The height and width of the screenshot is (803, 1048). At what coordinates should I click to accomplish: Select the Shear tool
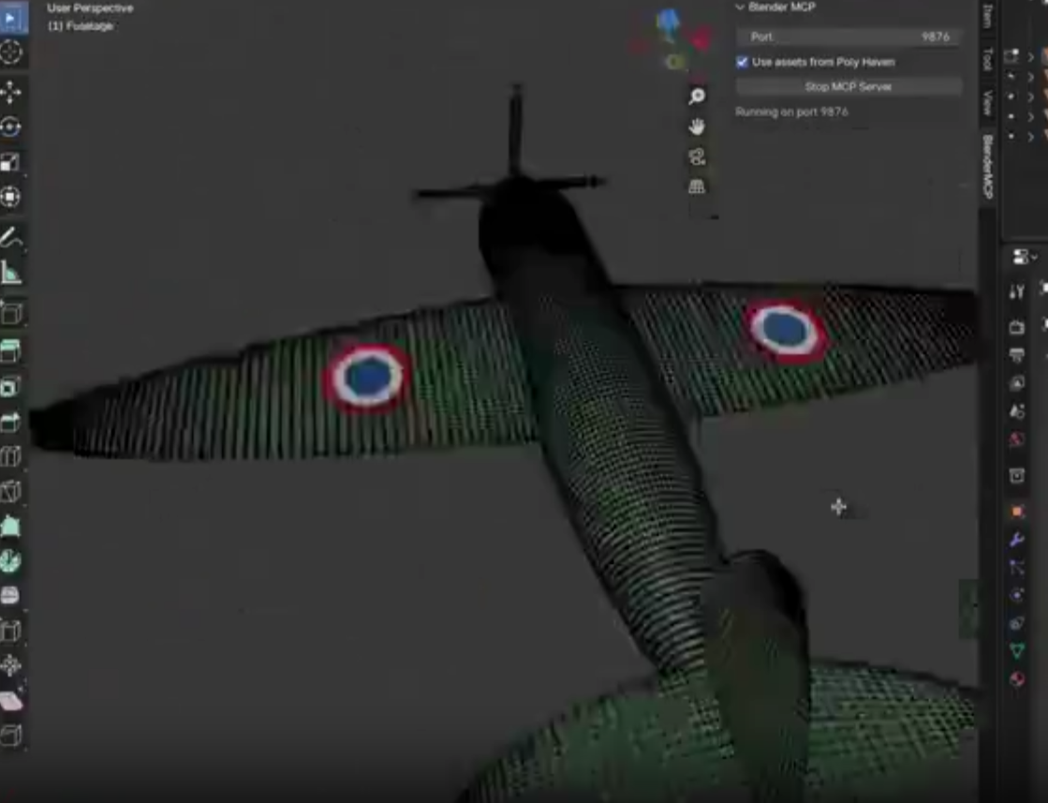click(11, 701)
